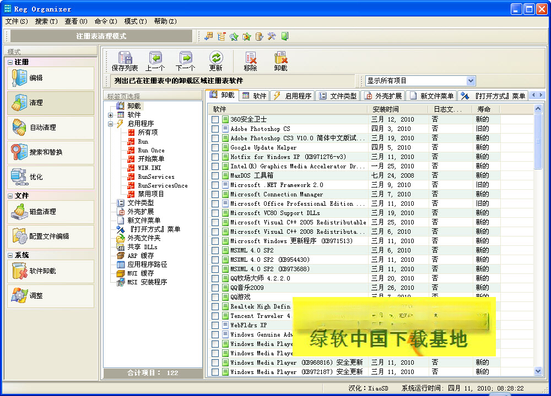Screen dimensions: 551x396
Task: Open the 编辑 registry editor mode
Action: click(51, 78)
